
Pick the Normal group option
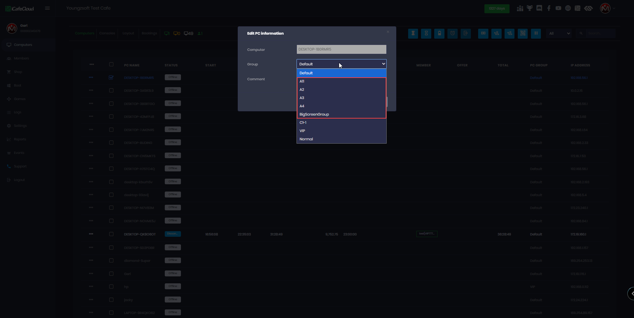point(306,139)
